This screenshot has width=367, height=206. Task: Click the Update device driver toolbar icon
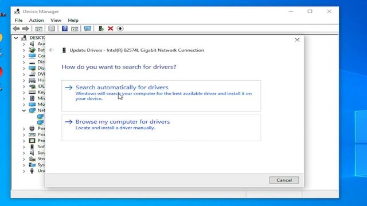pos(101,29)
